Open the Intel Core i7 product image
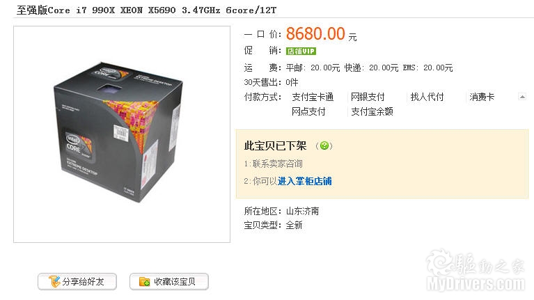The width and height of the screenshot is (534, 300). coord(122,134)
